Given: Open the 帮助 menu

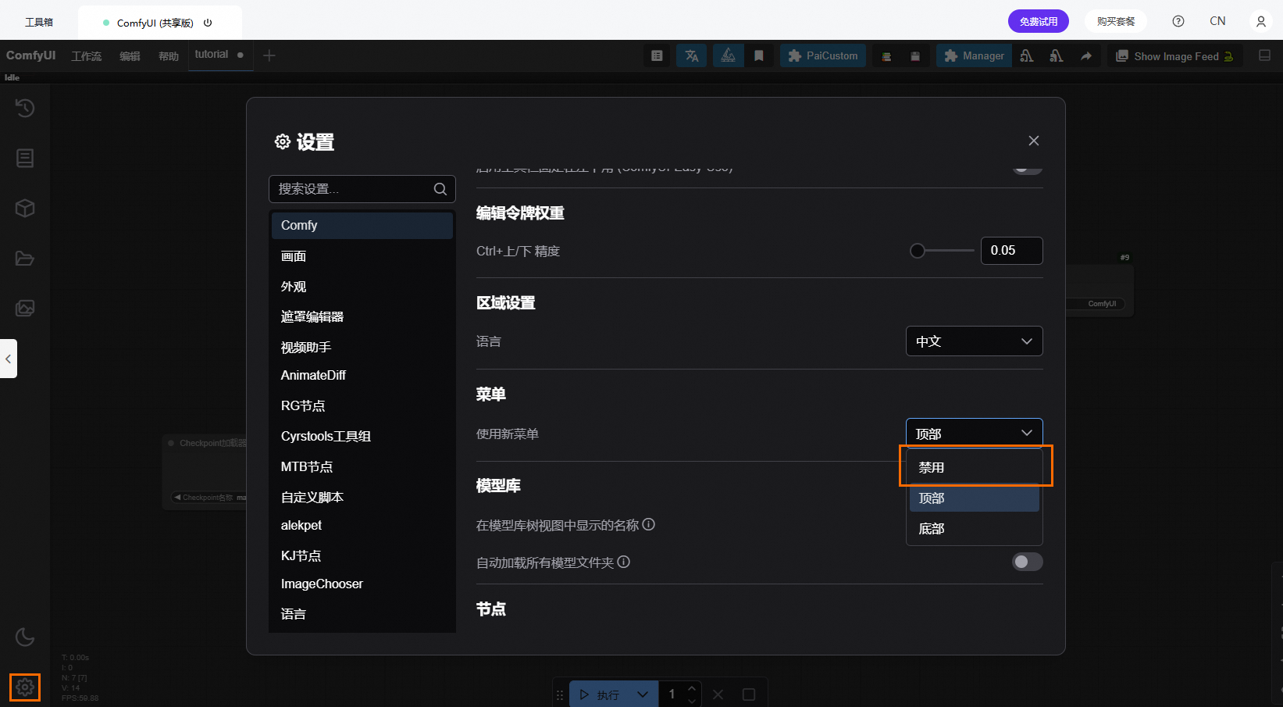Looking at the screenshot, I should [x=169, y=56].
